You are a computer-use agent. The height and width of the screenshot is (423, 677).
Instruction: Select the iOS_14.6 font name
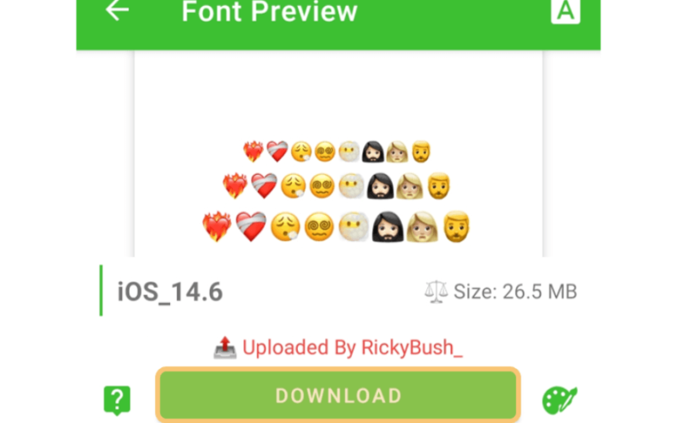pos(170,292)
